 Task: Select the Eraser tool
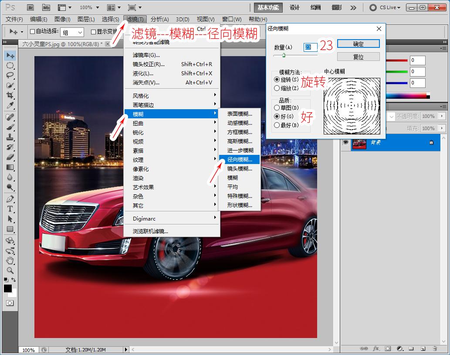coord(10,157)
